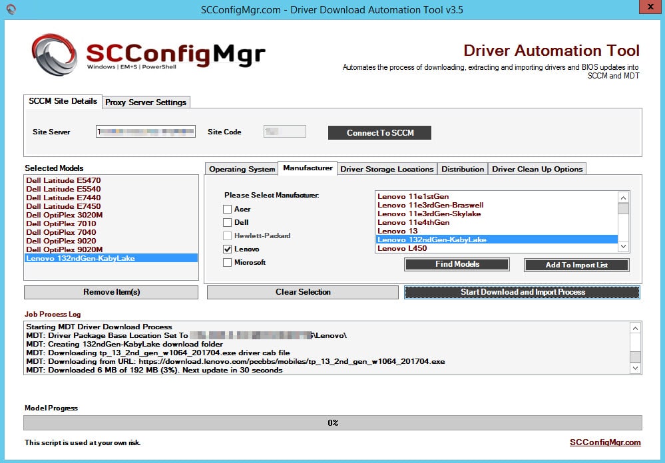Select Lenovo L450 model
This screenshot has height=463, width=665.
coord(497,248)
